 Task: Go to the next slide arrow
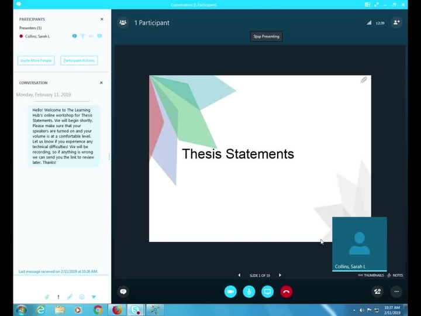(x=280, y=275)
